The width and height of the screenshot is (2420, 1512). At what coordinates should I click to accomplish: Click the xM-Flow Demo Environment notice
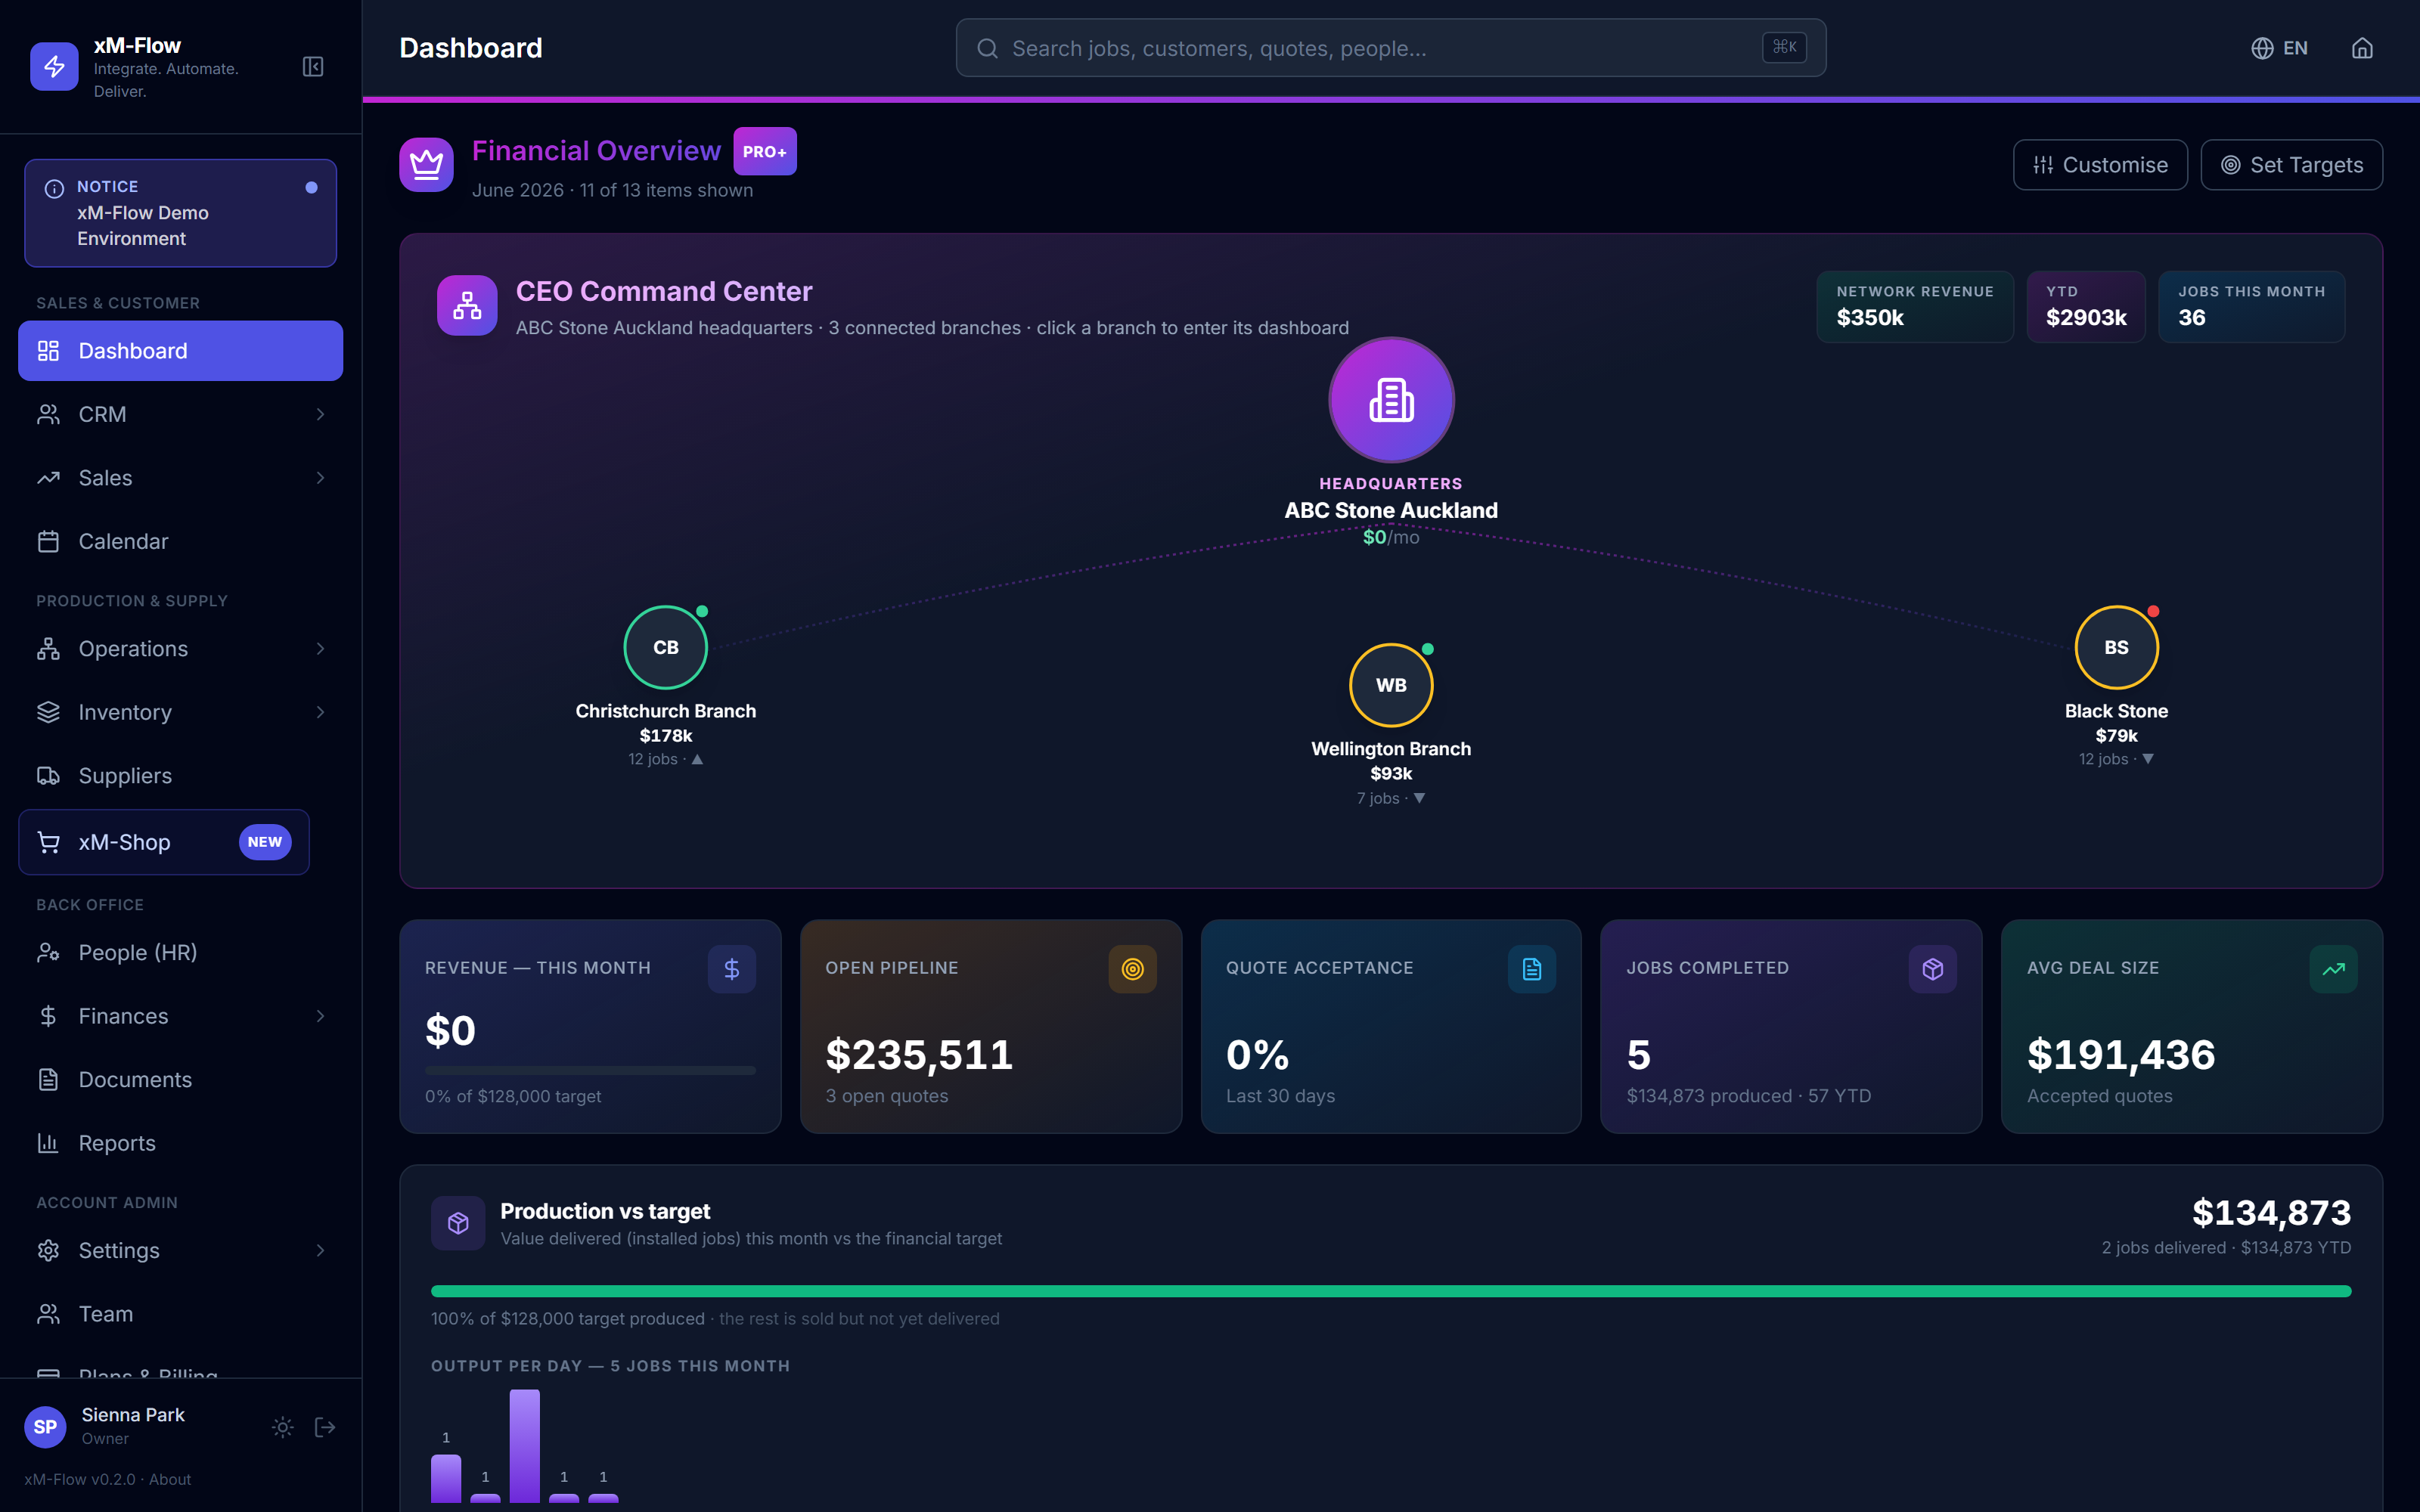tap(180, 213)
